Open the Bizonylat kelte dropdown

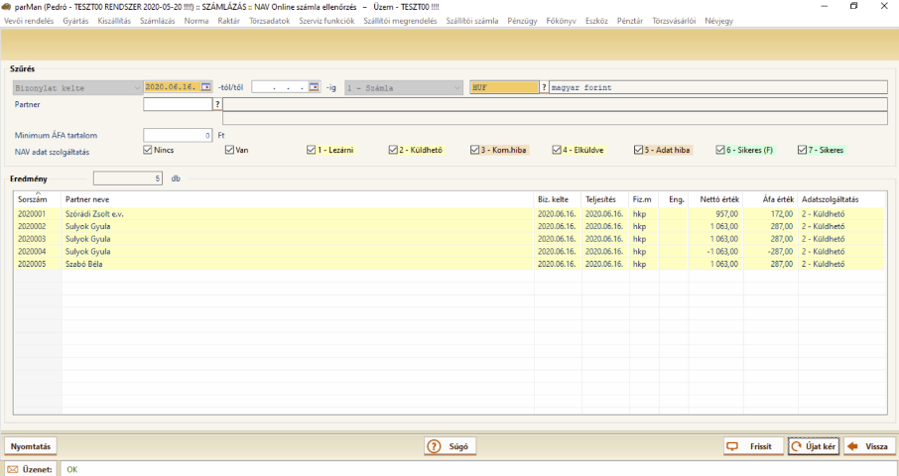pos(77,87)
